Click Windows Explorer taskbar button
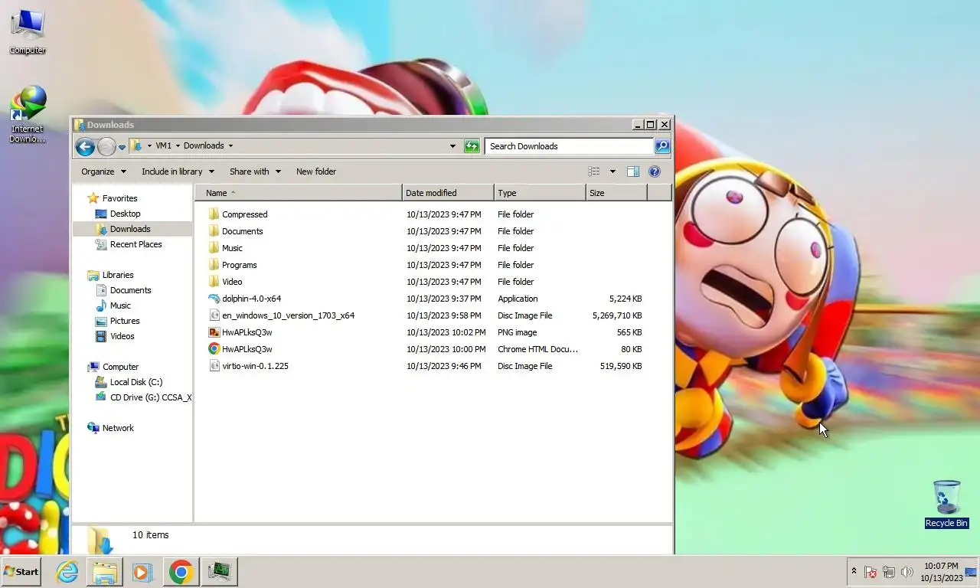Screen dimensions: 980x588 (105, 572)
